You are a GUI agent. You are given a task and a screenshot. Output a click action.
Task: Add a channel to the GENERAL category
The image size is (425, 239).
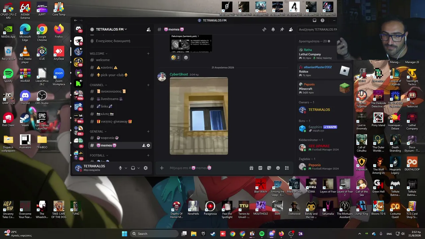coord(148,131)
